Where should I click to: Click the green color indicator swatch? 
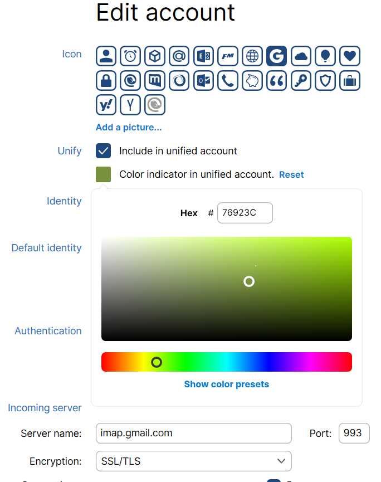pos(103,174)
